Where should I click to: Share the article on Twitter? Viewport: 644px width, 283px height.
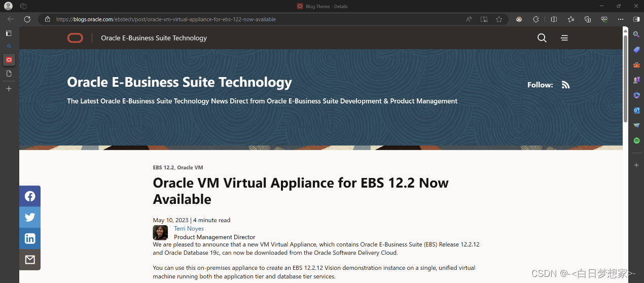click(x=30, y=218)
